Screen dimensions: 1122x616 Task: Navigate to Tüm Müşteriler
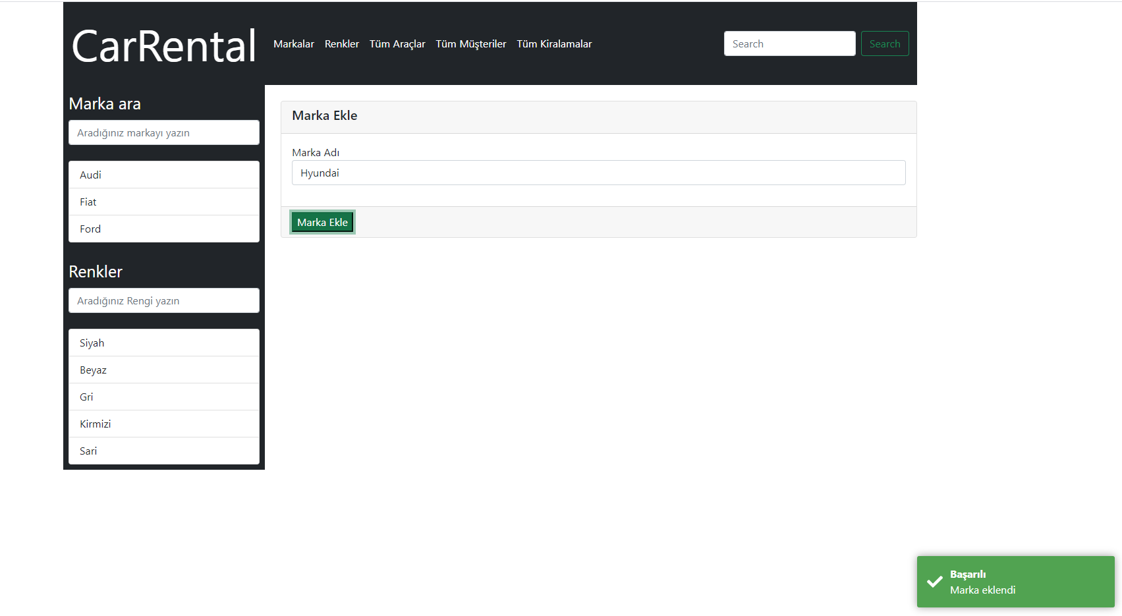(470, 43)
